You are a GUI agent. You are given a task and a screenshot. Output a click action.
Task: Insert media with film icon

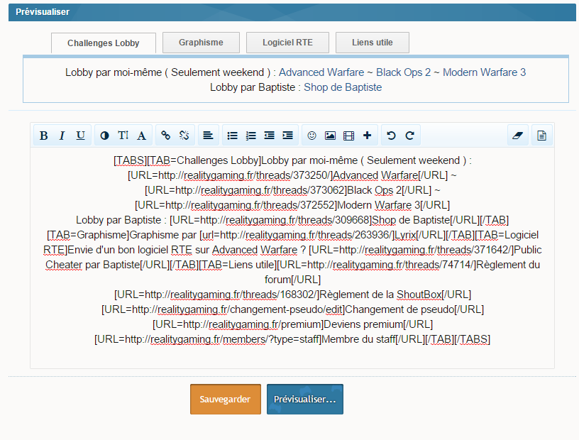pyautogui.click(x=348, y=136)
